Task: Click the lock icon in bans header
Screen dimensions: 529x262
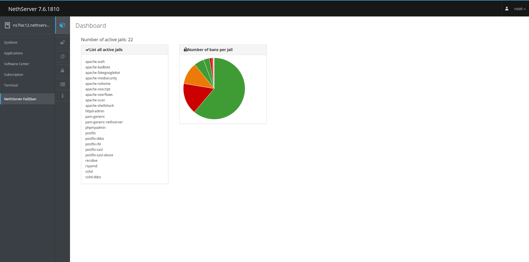Action: click(186, 50)
